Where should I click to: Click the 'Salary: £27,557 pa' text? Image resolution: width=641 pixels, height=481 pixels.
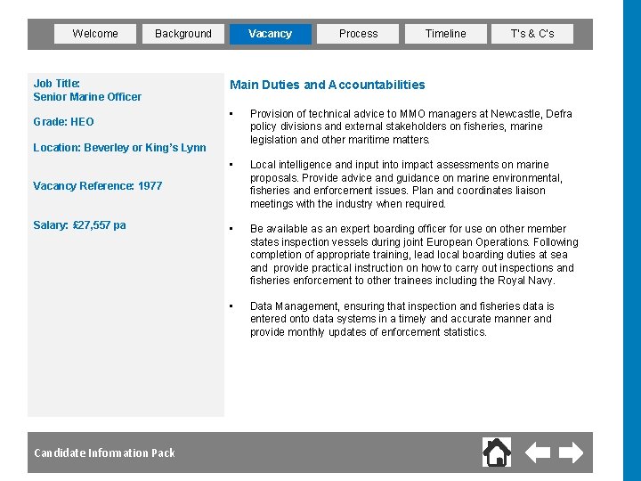[80, 225]
